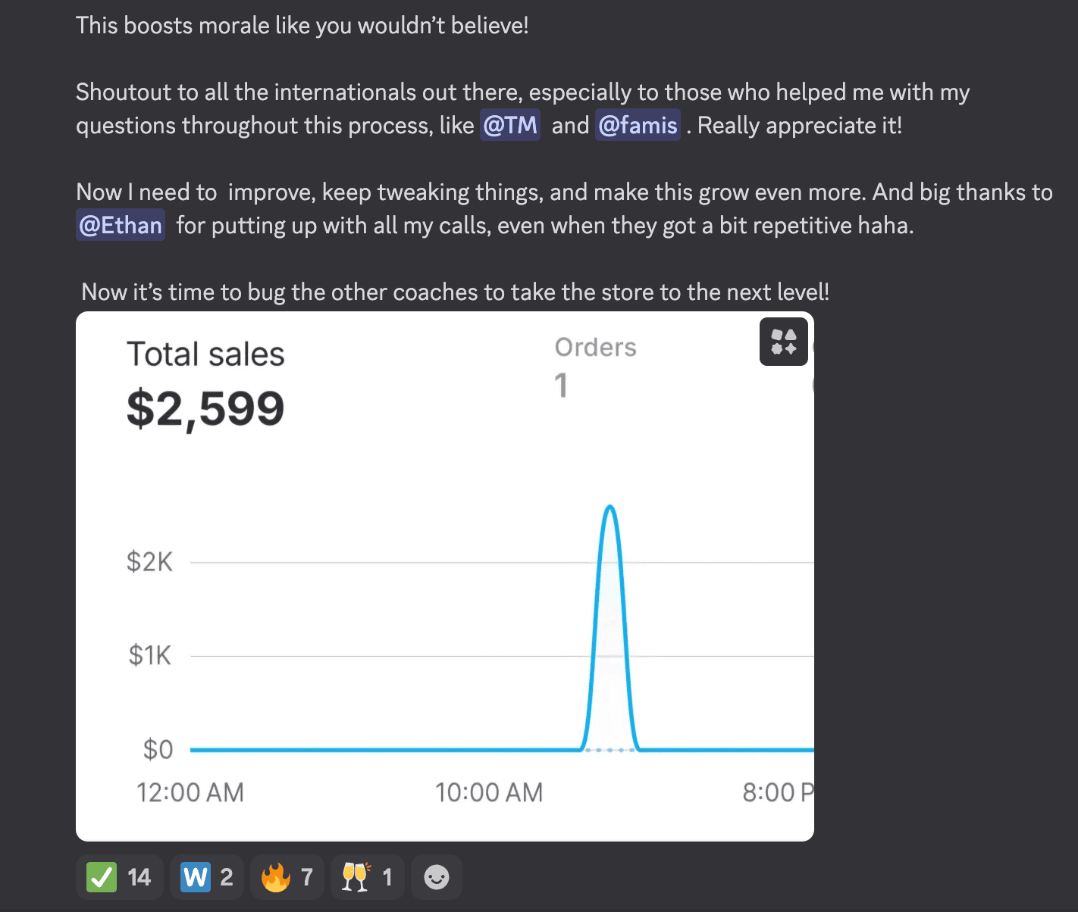Click the 'This boosts morale' message line

point(302,26)
